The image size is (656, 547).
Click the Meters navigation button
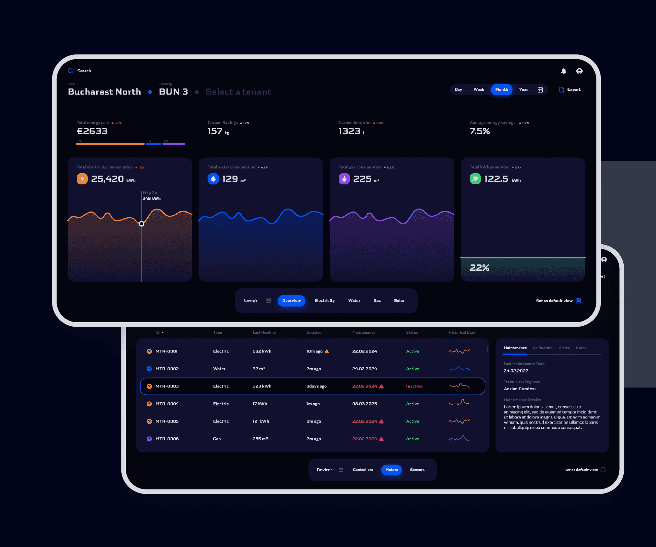(391, 469)
